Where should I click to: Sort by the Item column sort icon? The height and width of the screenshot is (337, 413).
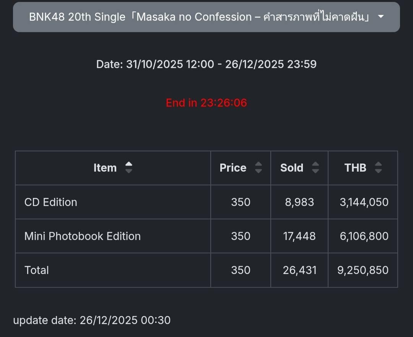[x=129, y=168]
